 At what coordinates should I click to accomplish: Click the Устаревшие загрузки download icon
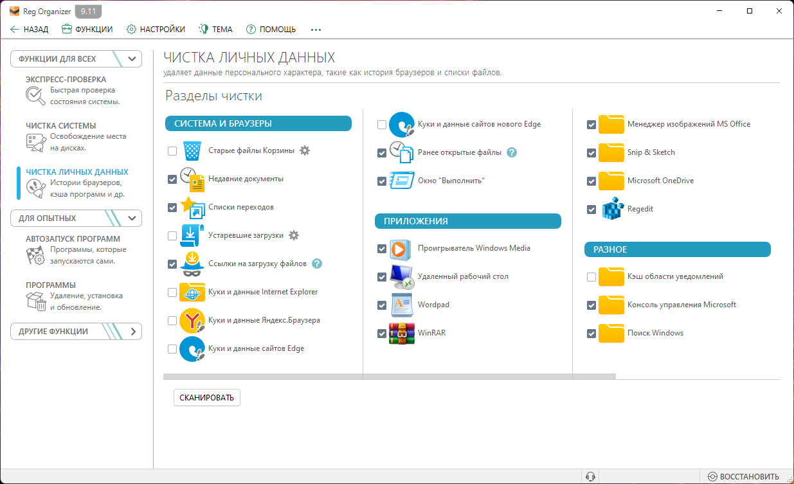coord(192,236)
